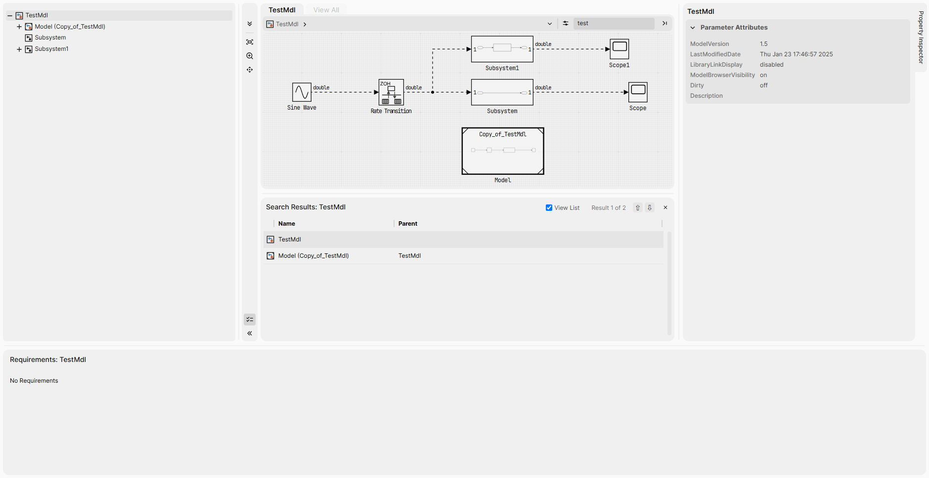Click the search results scrollbar
Screen dimensions: 929x478
[669, 283]
